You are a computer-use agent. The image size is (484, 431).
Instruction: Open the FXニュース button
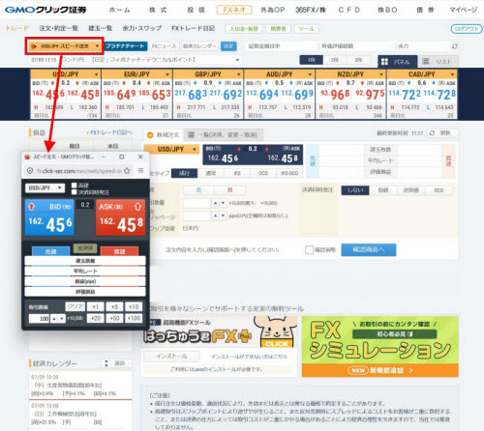point(165,46)
